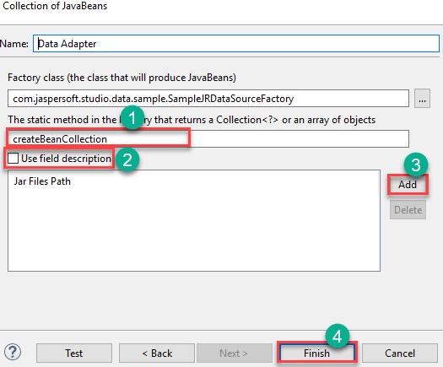Dismiss the dialog with Cancel
Viewport: 443px width, 367px height.
[x=400, y=354]
